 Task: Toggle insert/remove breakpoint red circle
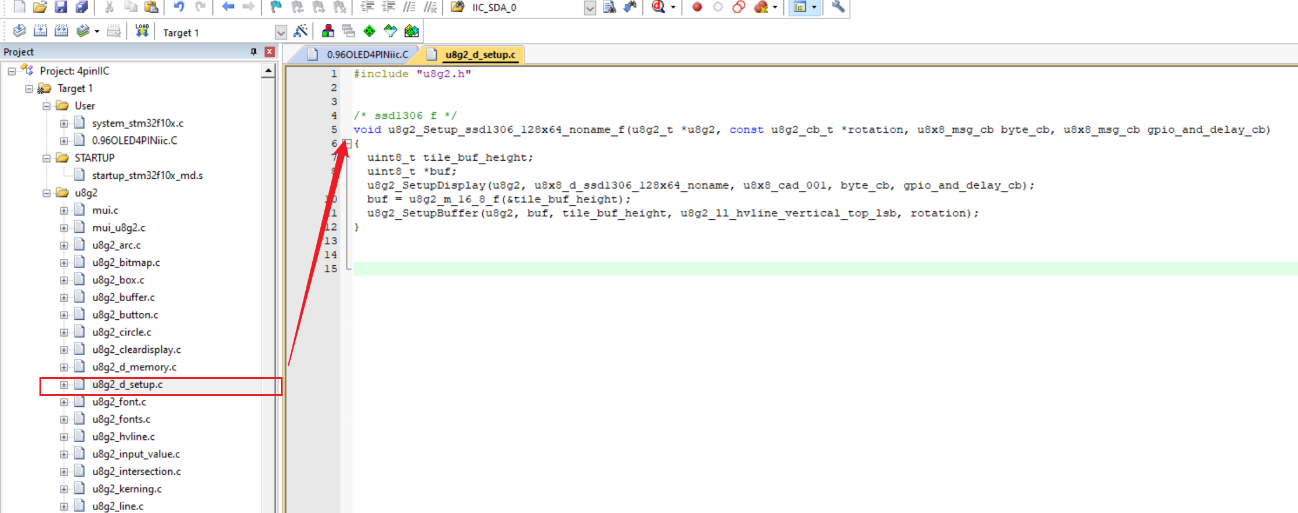[x=697, y=7]
